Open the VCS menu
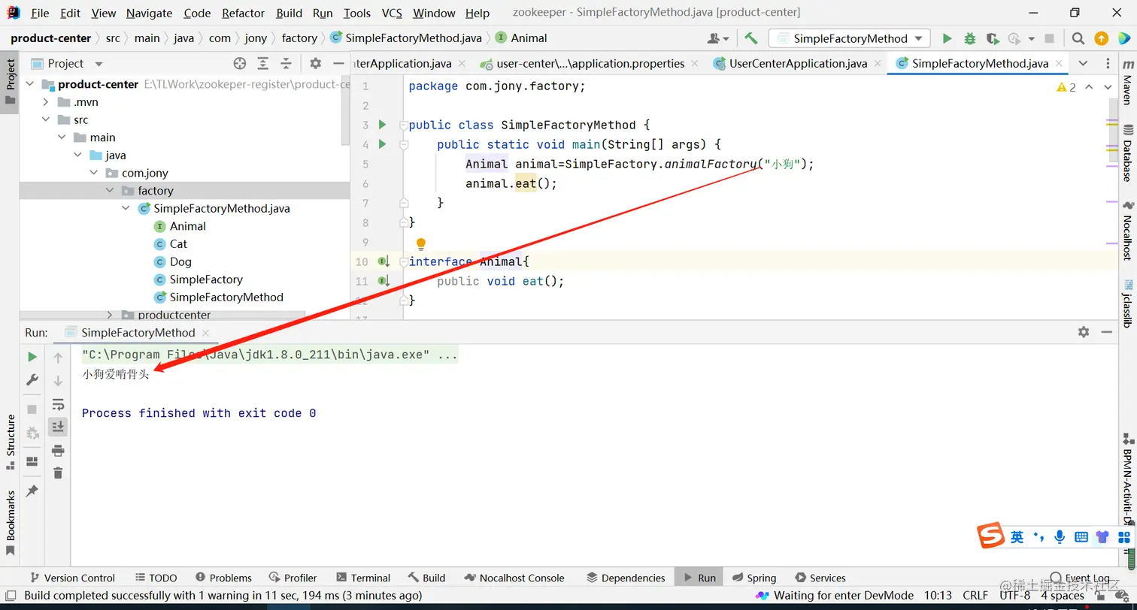 click(392, 13)
